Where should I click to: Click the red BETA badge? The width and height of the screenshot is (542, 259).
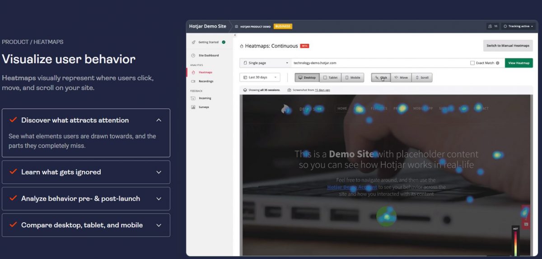pos(304,46)
